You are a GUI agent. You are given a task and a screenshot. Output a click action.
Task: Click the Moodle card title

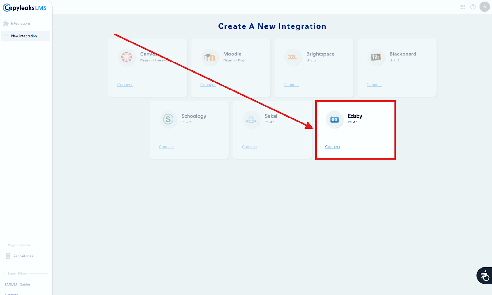(x=232, y=54)
